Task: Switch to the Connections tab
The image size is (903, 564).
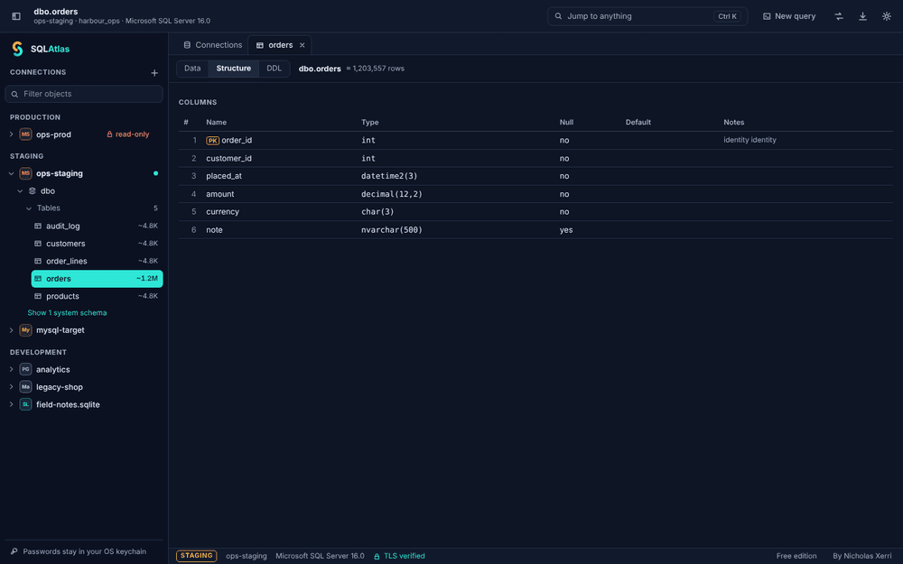Action: tap(212, 45)
